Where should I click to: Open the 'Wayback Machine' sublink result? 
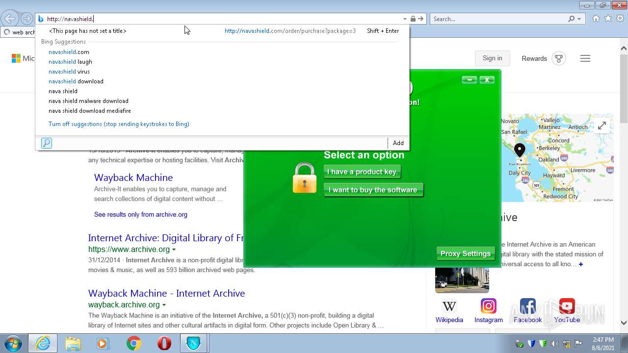pyautogui.click(x=133, y=177)
